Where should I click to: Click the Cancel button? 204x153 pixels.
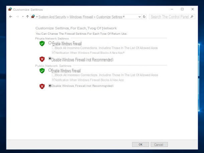click(159, 145)
